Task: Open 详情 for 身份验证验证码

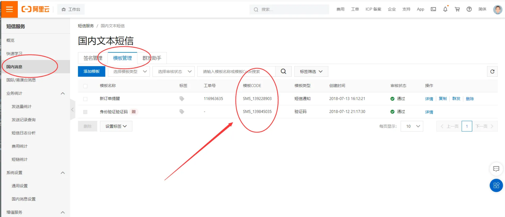Action: [429, 112]
